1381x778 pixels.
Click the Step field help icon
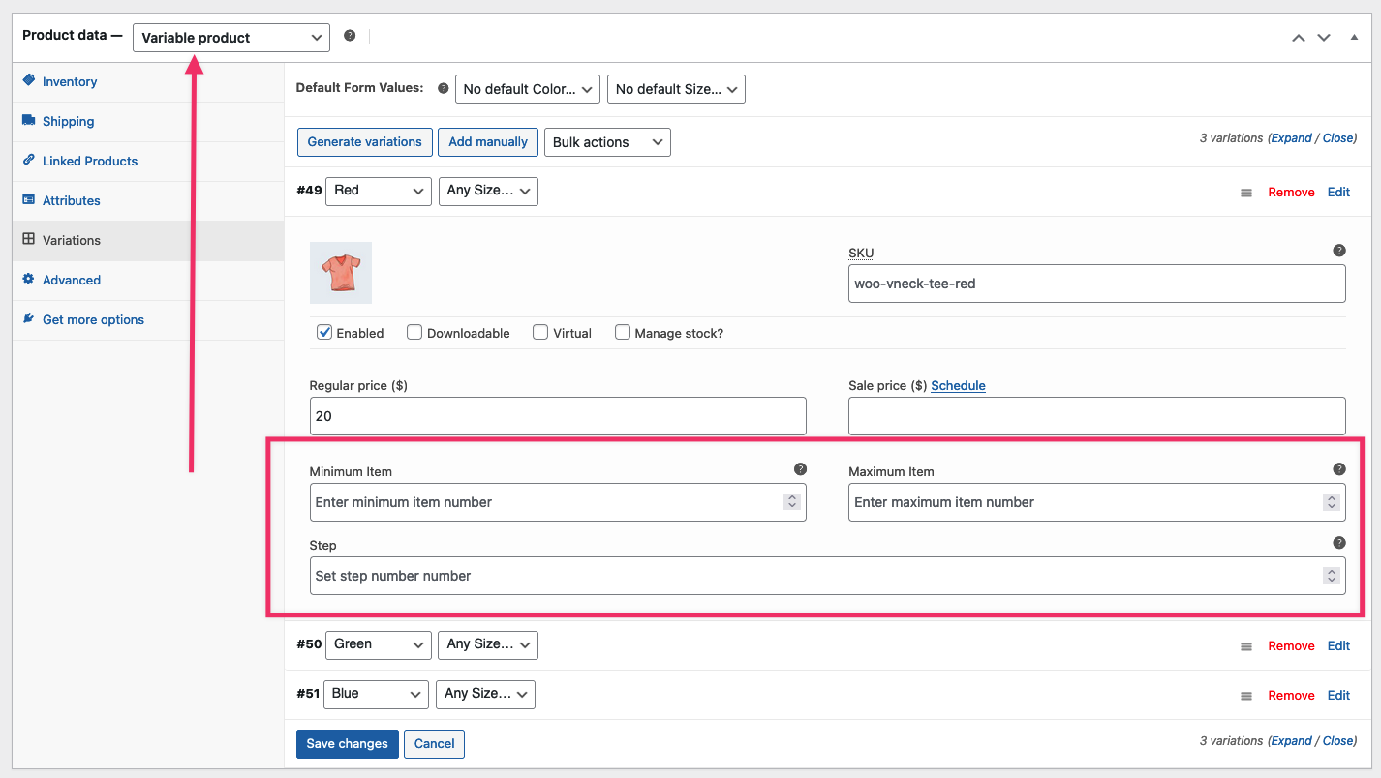pos(1339,543)
